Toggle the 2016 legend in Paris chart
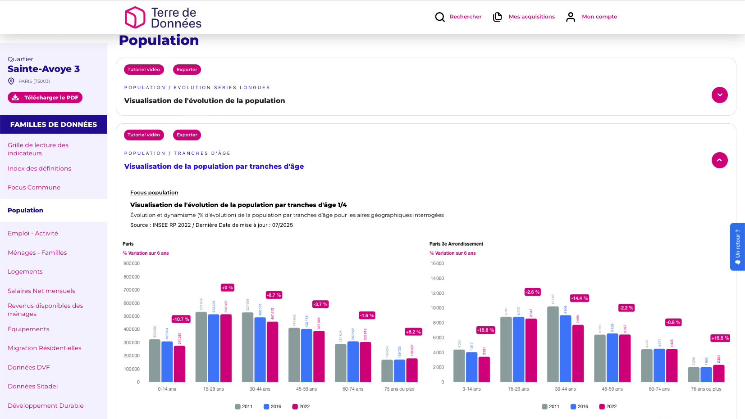The width and height of the screenshot is (745, 419). coord(272,407)
